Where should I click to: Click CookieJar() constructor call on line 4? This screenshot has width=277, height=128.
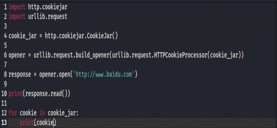click(x=102, y=36)
